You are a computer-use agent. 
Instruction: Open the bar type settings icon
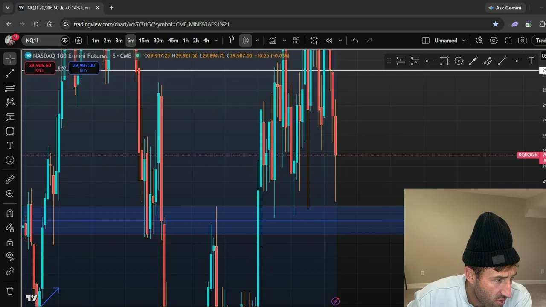pyautogui.click(x=231, y=41)
